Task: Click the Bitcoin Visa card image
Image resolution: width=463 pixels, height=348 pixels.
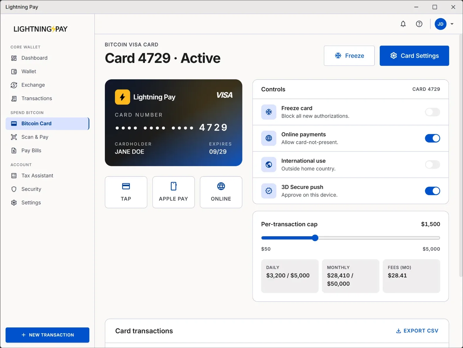Action: coord(174,123)
